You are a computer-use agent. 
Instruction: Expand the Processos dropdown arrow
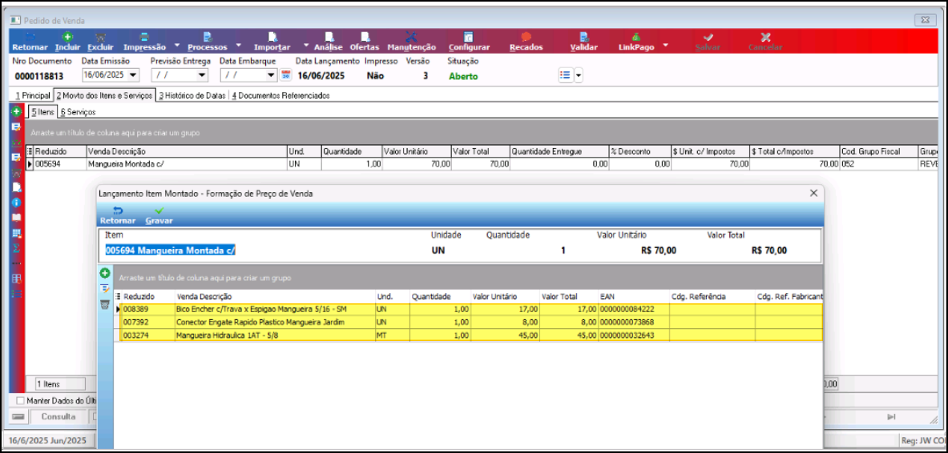(238, 46)
